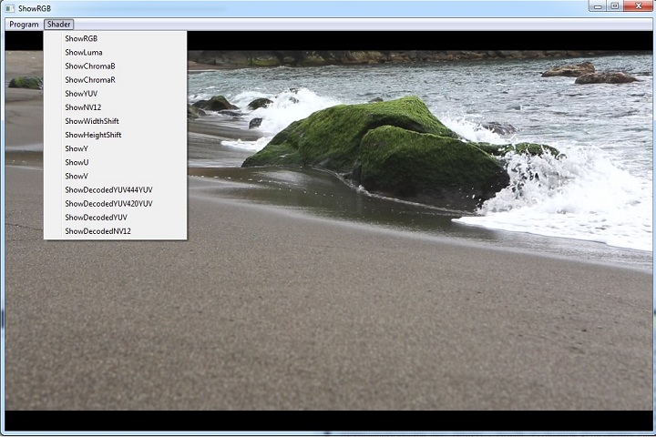Image resolution: width=656 pixels, height=437 pixels.
Task: Maximize the ShowRGB window
Action: (615, 6)
